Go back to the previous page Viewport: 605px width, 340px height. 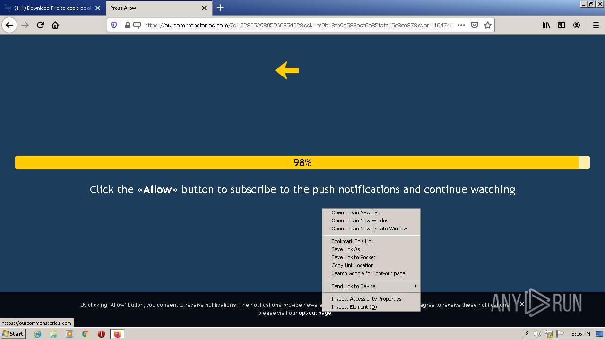[x=9, y=25]
